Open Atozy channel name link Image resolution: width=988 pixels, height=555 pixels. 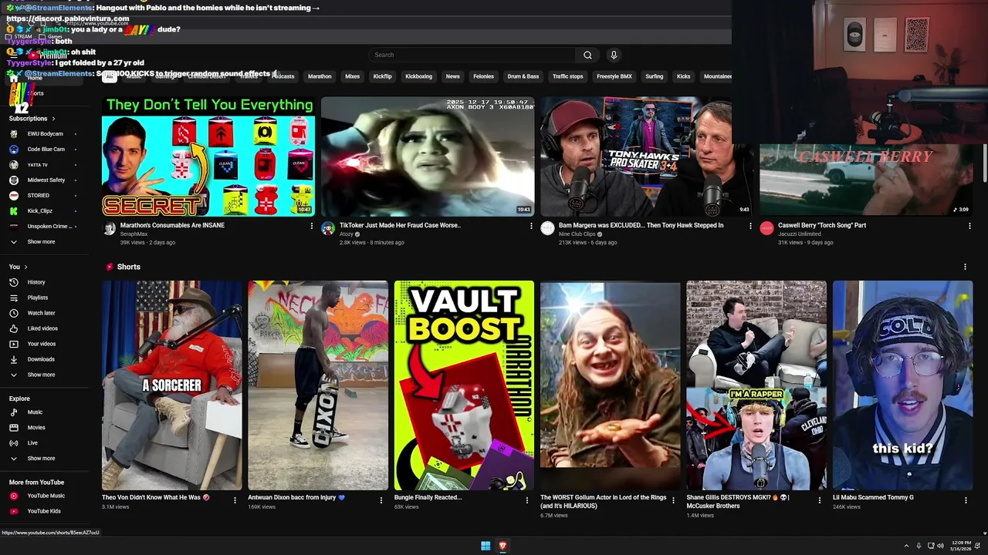click(346, 234)
